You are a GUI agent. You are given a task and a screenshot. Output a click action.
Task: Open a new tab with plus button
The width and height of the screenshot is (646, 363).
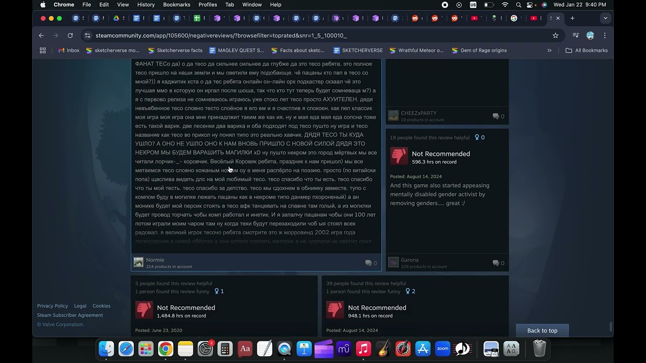coord(572,18)
